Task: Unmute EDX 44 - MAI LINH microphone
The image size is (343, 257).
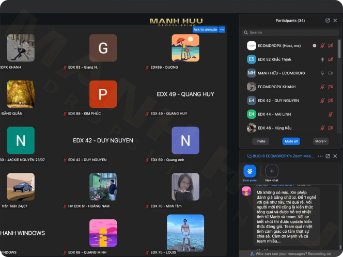Action: [x=330, y=114]
